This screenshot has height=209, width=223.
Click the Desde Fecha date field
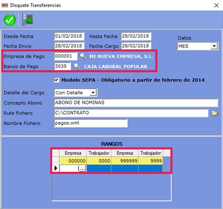coord(69,36)
